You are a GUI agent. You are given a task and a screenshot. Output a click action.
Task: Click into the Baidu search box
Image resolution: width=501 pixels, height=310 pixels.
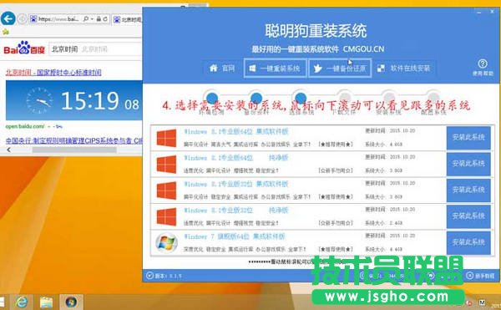pyautogui.click(x=95, y=49)
